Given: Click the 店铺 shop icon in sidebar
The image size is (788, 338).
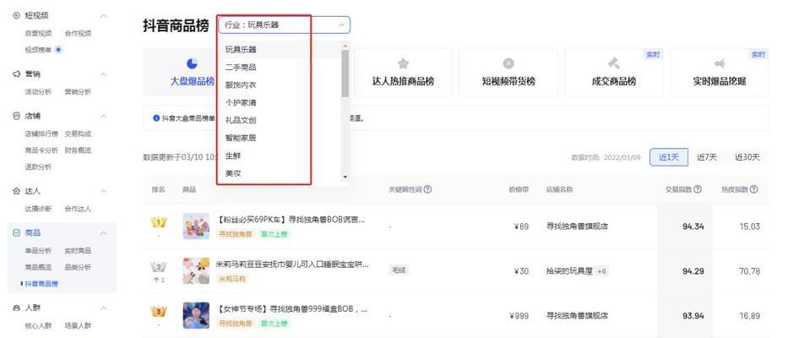Looking at the screenshot, I should point(16,117).
